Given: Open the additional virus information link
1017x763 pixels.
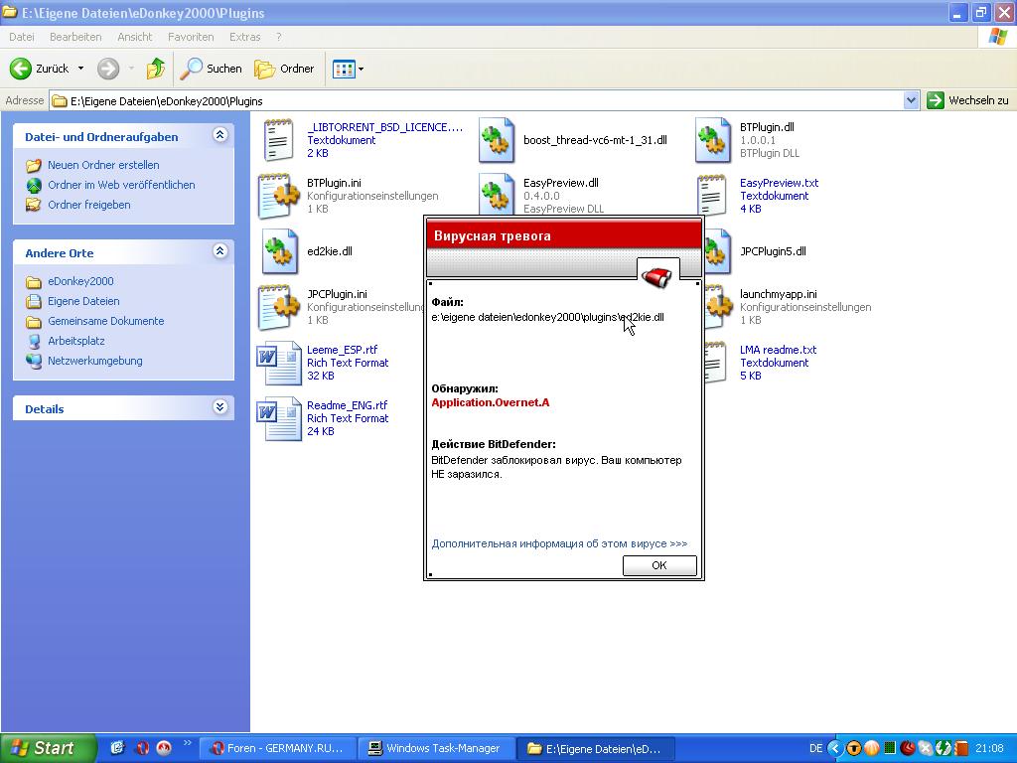Looking at the screenshot, I should pos(559,543).
